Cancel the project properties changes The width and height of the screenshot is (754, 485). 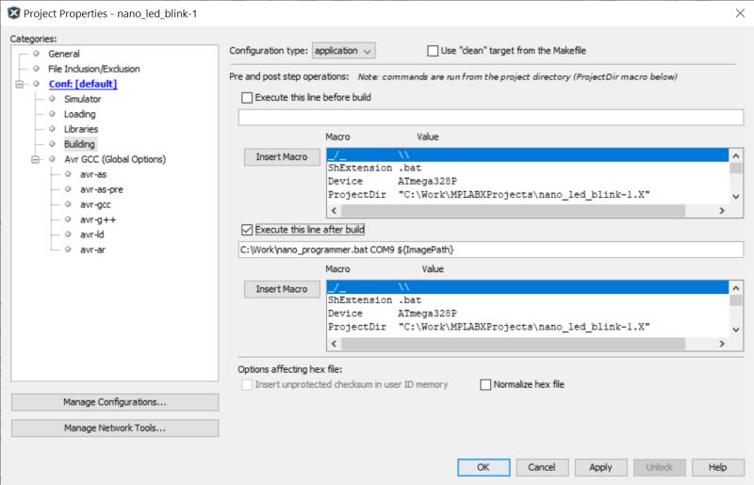coord(543,467)
